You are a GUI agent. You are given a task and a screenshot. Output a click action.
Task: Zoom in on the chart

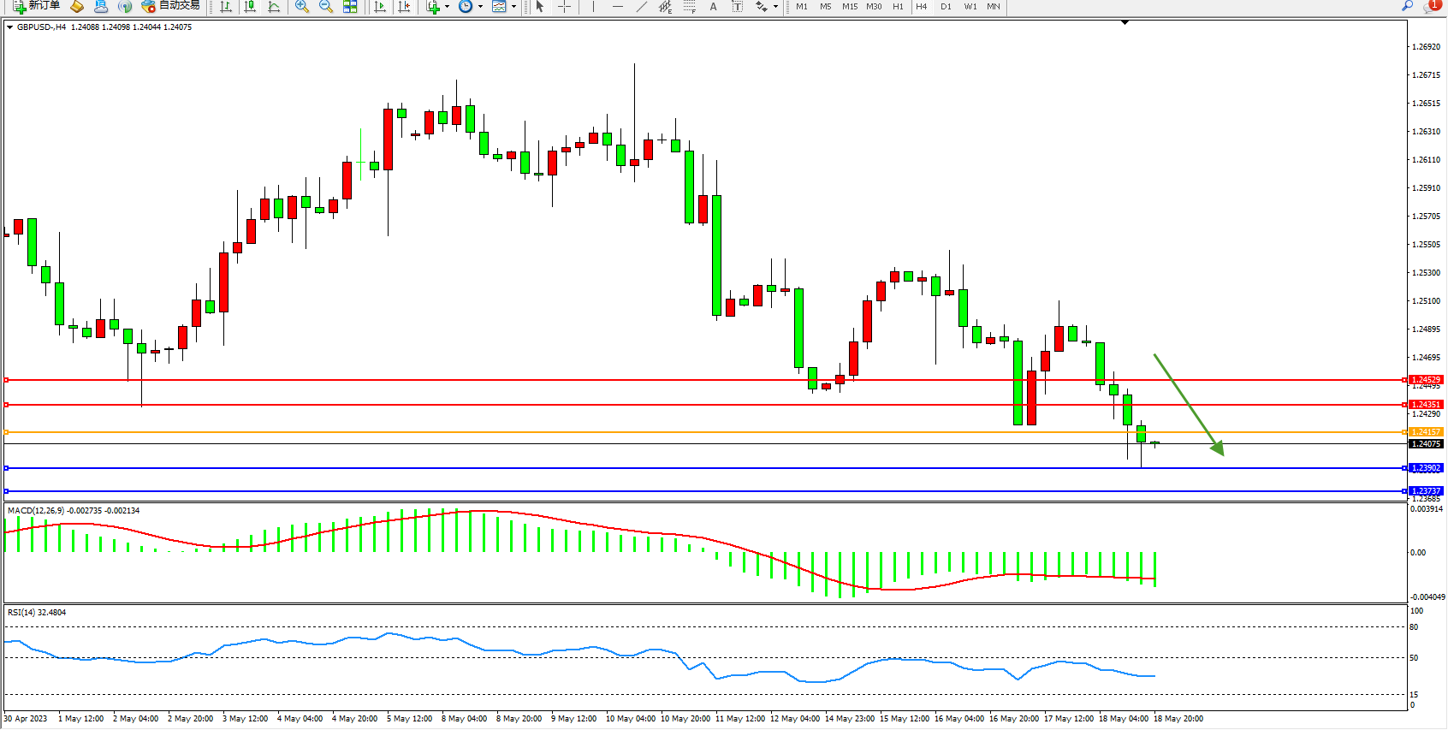coord(302,7)
